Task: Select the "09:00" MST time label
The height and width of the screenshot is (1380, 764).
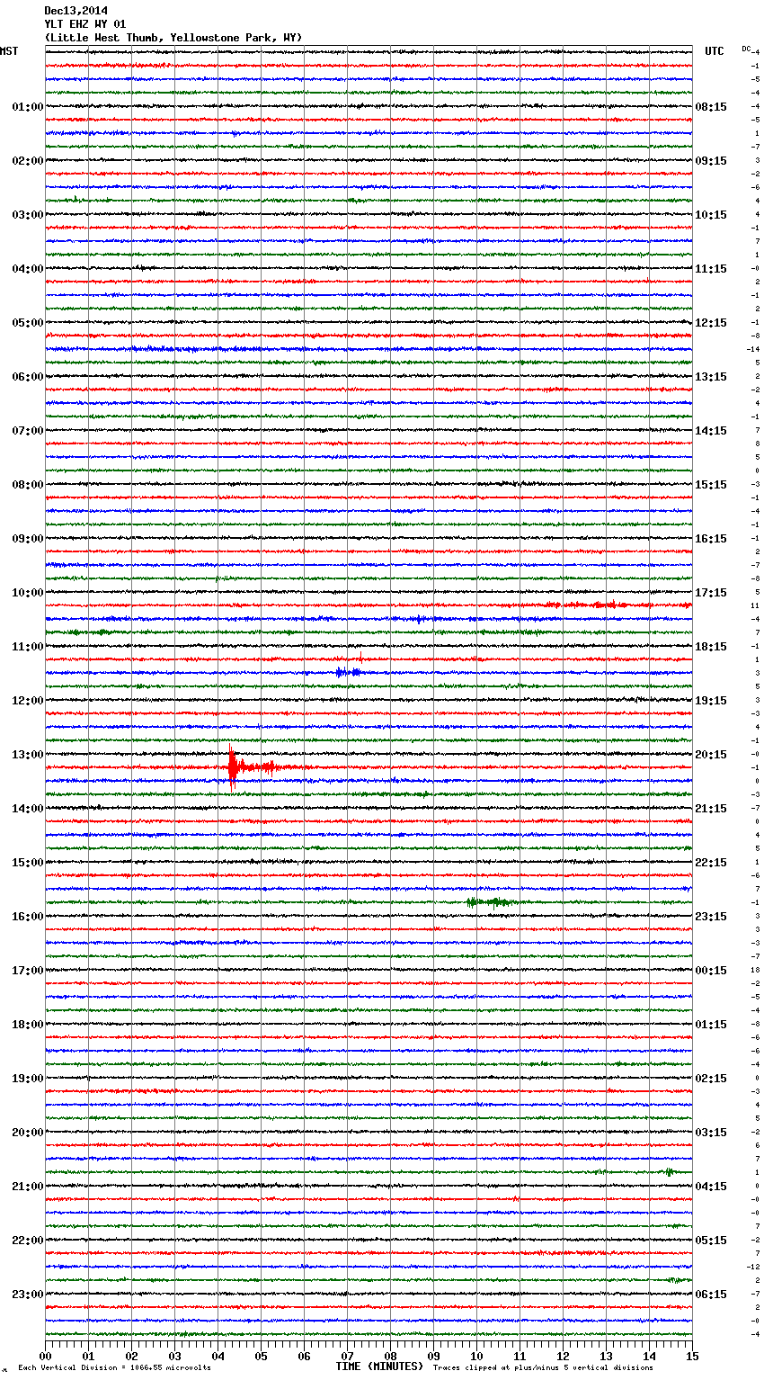Action: pyautogui.click(x=28, y=539)
